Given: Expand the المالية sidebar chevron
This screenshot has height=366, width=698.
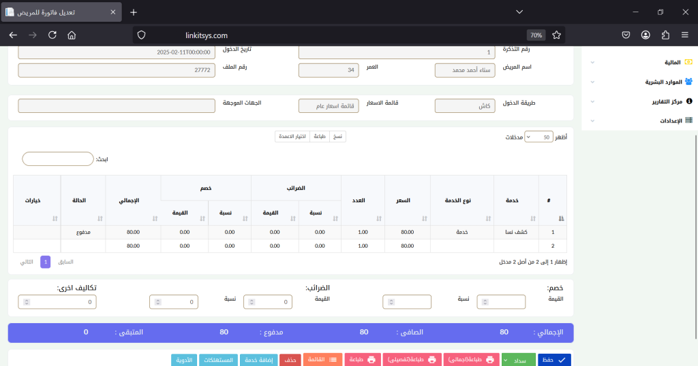Looking at the screenshot, I should (592, 63).
